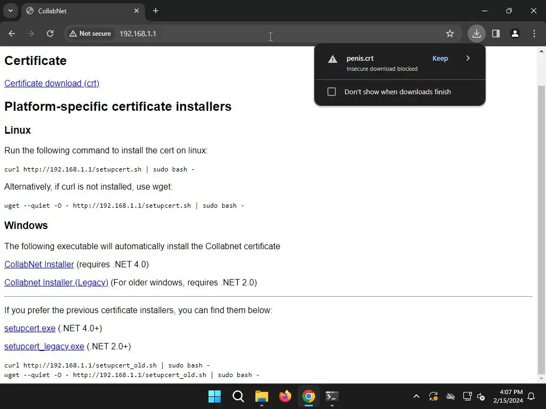Image resolution: width=546 pixels, height=409 pixels.
Task: Download setupcert.exe
Action: pos(30,328)
